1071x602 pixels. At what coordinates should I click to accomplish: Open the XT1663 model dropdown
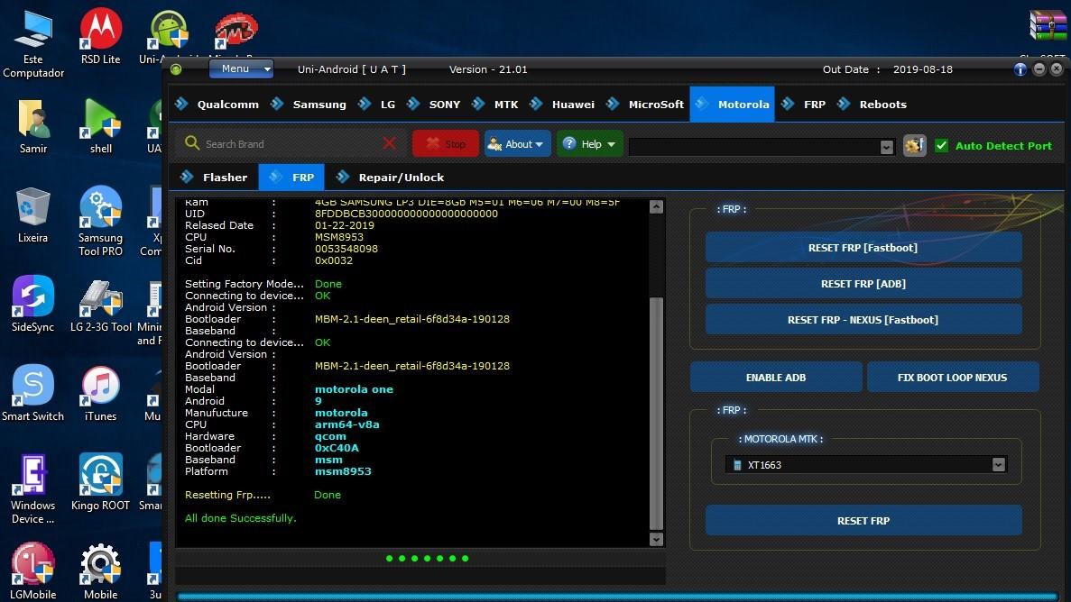pos(866,465)
